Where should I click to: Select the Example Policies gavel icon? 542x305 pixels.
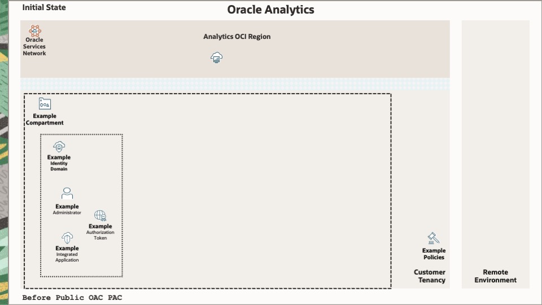pos(434,238)
